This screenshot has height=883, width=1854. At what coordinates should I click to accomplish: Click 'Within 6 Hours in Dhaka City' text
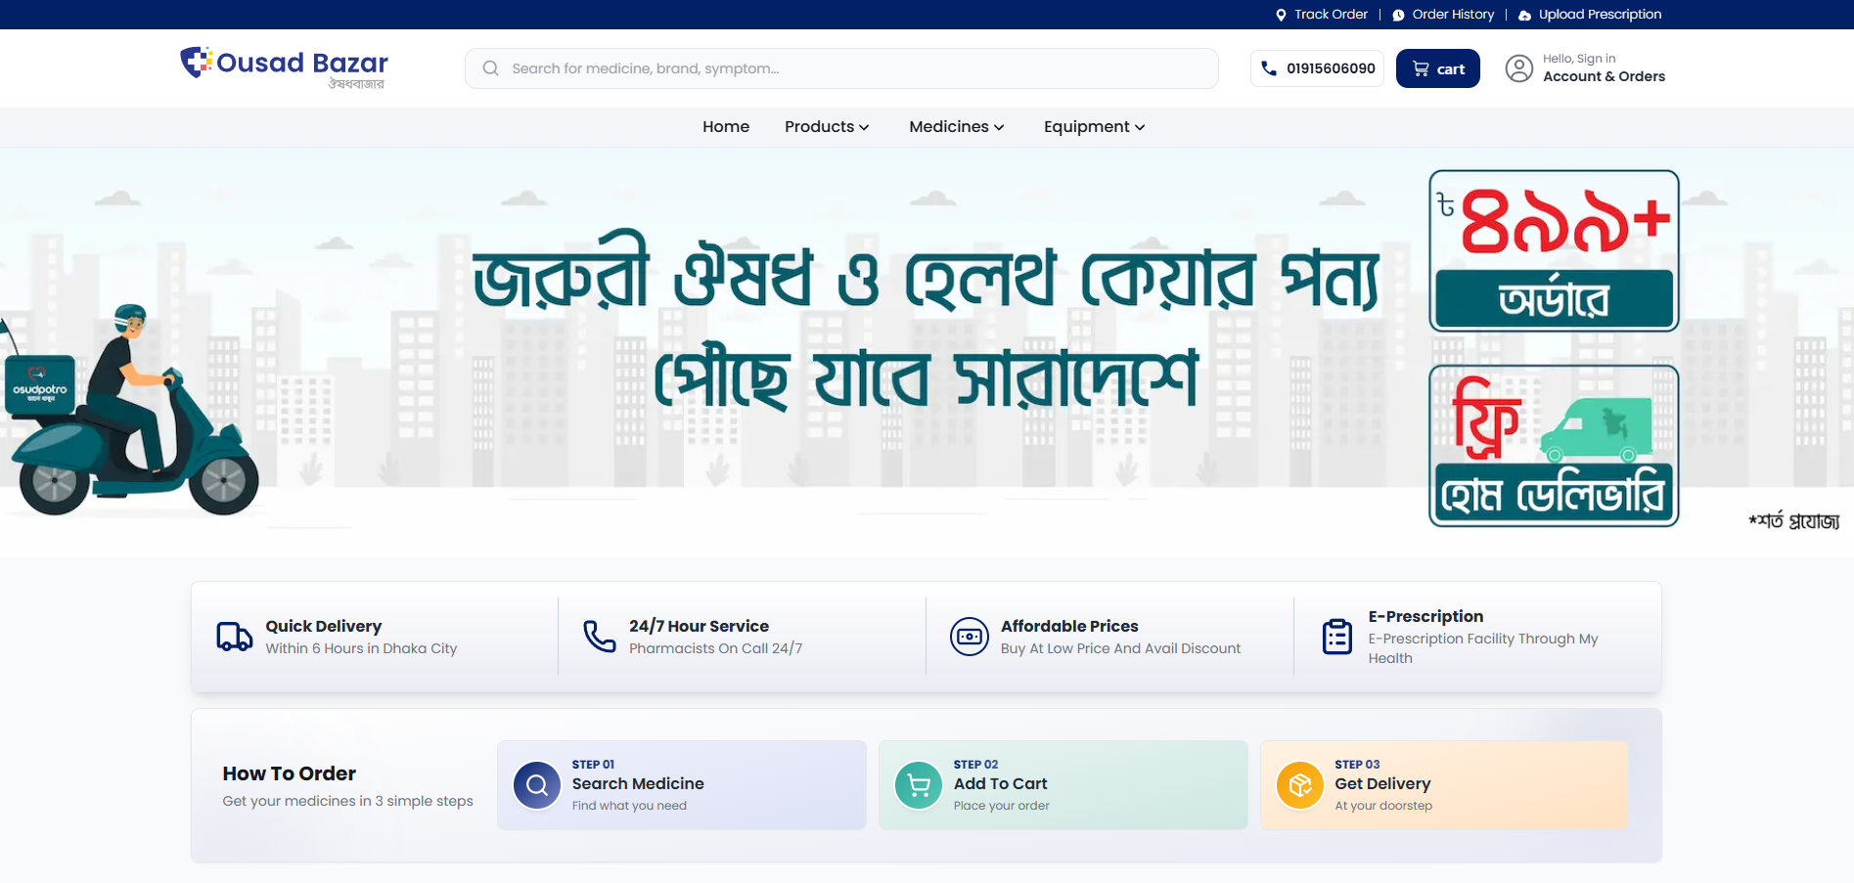[361, 648]
